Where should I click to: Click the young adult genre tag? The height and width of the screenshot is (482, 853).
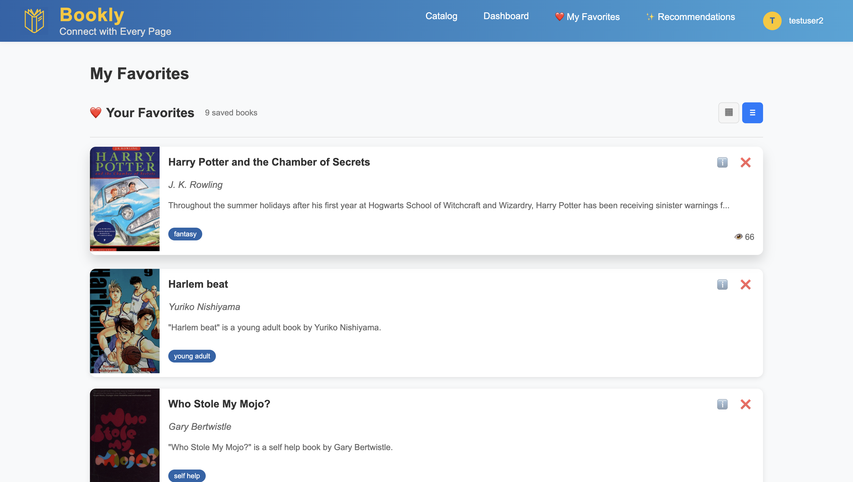[192, 356]
